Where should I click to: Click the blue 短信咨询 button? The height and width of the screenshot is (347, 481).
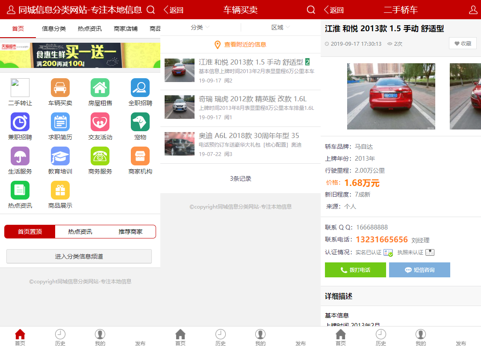[420, 270]
